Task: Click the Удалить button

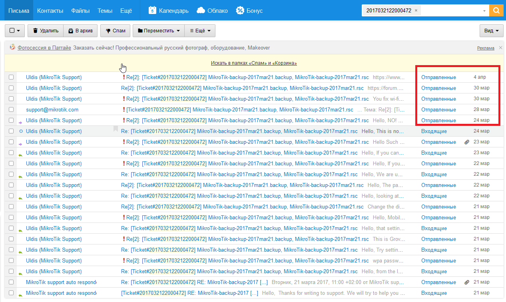Action: (46, 31)
